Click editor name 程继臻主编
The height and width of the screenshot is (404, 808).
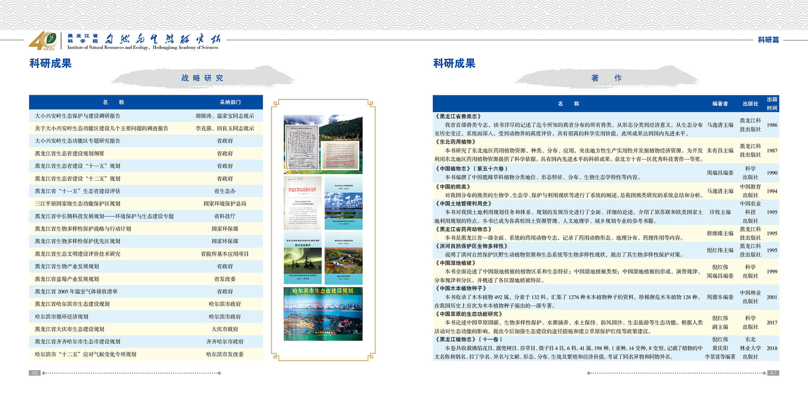720,234
